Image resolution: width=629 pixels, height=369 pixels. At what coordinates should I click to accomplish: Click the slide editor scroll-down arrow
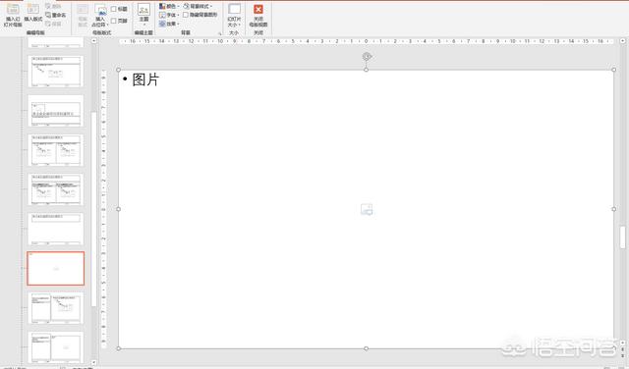pyautogui.click(x=622, y=343)
